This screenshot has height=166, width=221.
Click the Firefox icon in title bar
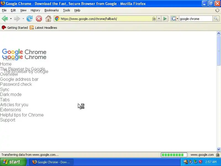coord(3,3)
